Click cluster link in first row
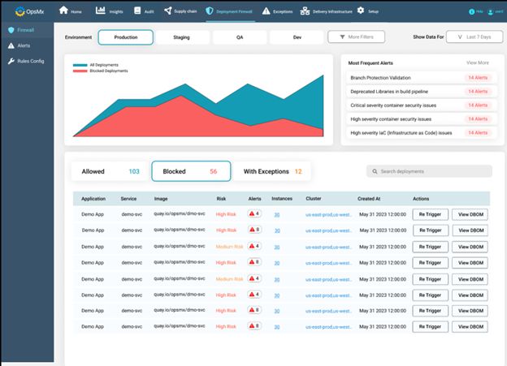This screenshot has width=507, height=366. 328,214
